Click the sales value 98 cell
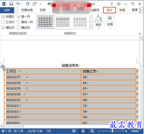Screen dimensions: 145x134 (x=109, y=100)
